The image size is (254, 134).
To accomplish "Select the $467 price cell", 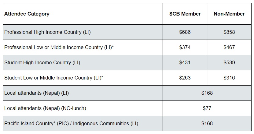I will click(x=229, y=48).
